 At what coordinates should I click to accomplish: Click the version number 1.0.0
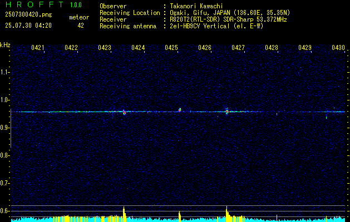[76, 5]
